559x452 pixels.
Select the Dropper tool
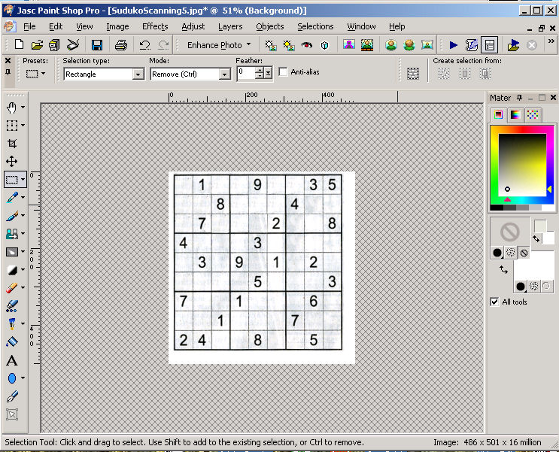pyautogui.click(x=12, y=198)
